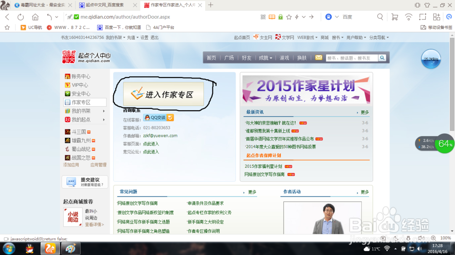Select 首页 in the nav bar
Viewport: 455px width, 255px height.
[x=211, y=58]
